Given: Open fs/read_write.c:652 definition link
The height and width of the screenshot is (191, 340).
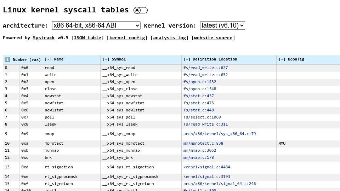Looking at the screenshot, I should (x=205, y=75).
